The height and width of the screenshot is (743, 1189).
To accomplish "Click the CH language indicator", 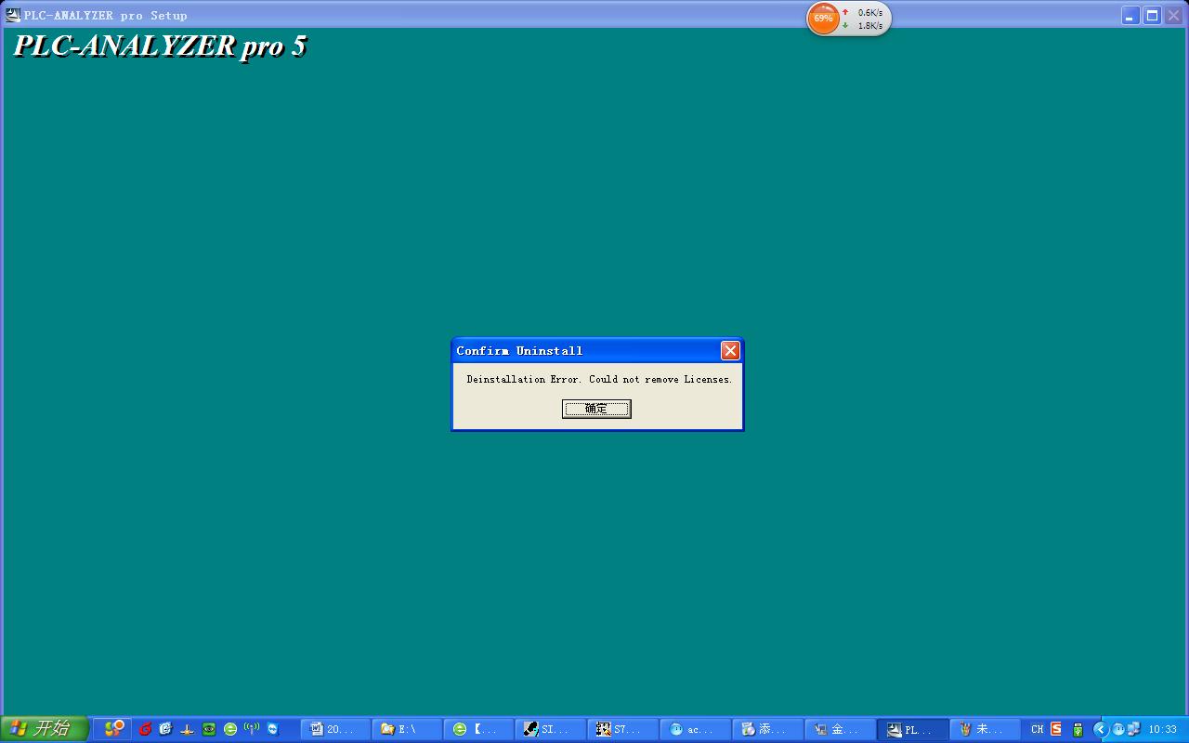I will click(x=1038, y=729).
